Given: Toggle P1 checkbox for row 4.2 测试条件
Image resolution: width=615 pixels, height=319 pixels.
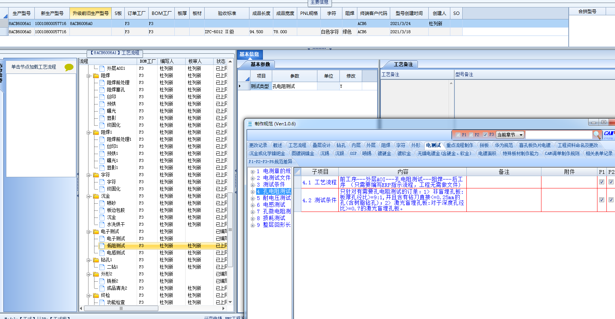Looking at the screenshot, I should (x=602, y=200).
